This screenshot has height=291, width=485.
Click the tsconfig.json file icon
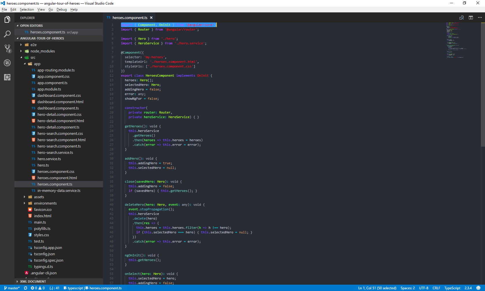point(30,254)
